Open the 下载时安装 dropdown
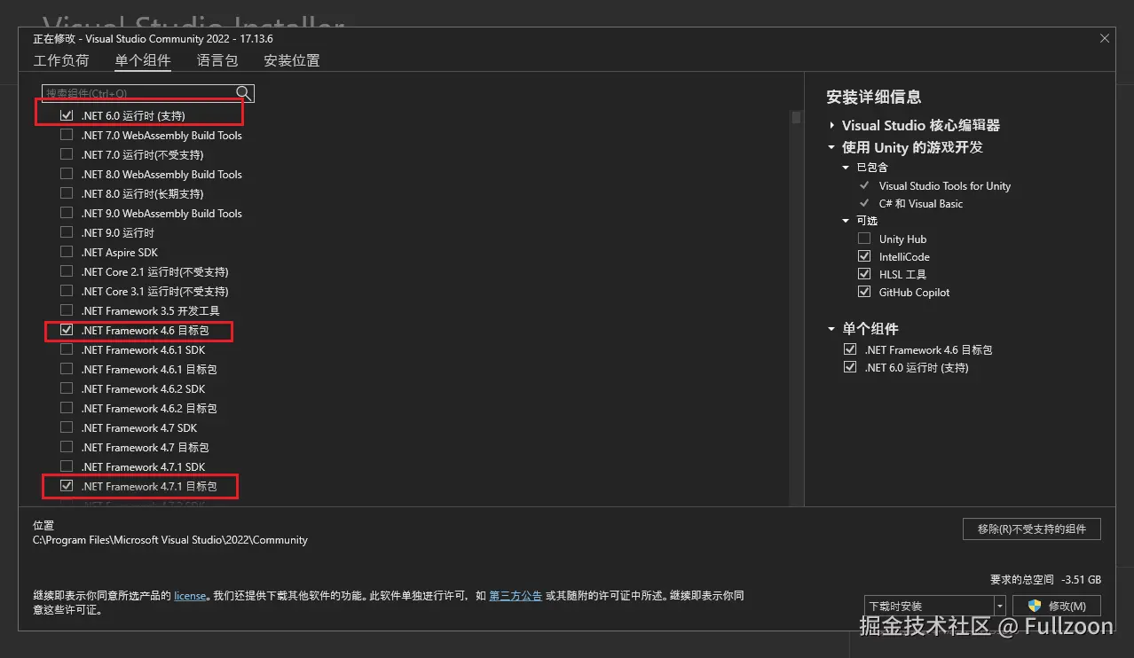 [x=1000, y=606]
